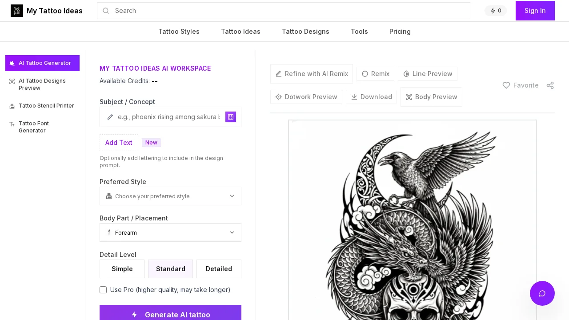Click the search magnifier icon

pyautogui.click(x=106, y=11)
